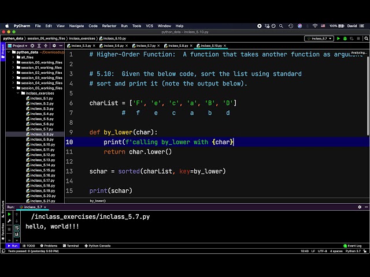370x277 pixels.
Task: Expand all icon in Project panel
Action: coord(39,46)
